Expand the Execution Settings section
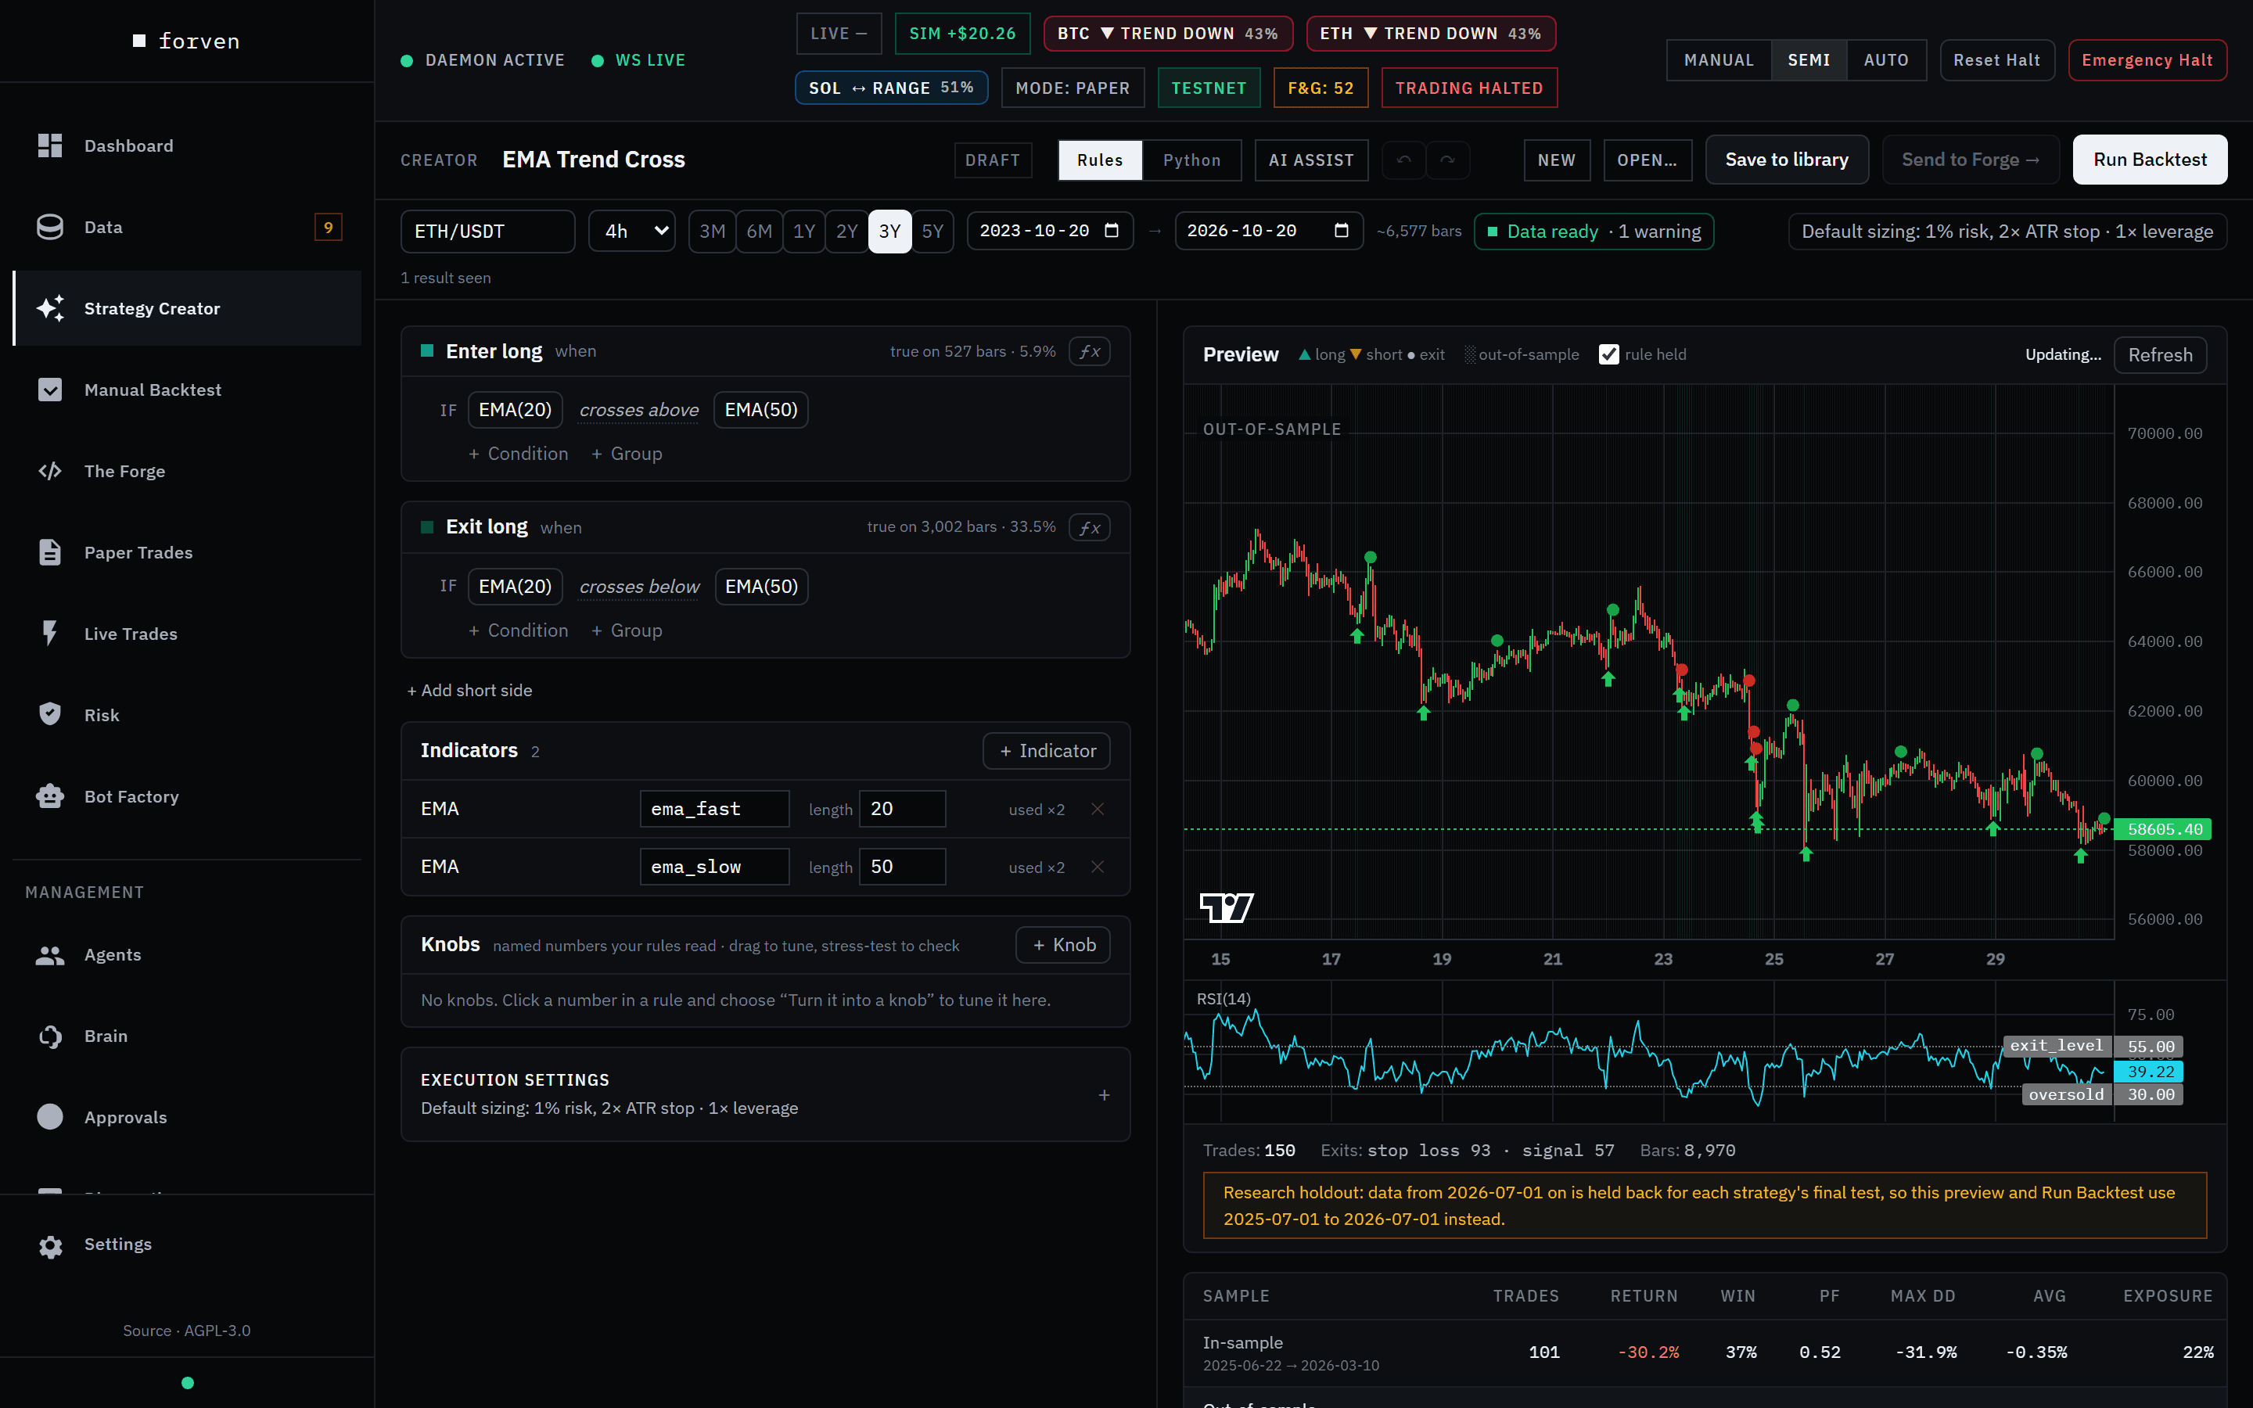Viewport: 2253px width, 1408px height. click(x=765, y=1094)
